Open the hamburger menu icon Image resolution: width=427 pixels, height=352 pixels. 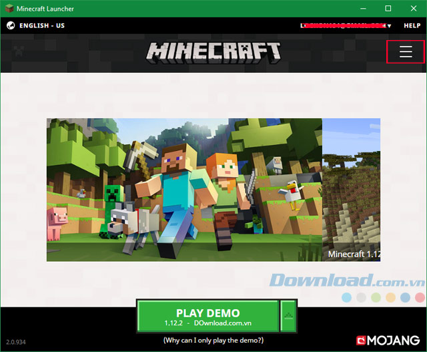click(x=406, y=51)
